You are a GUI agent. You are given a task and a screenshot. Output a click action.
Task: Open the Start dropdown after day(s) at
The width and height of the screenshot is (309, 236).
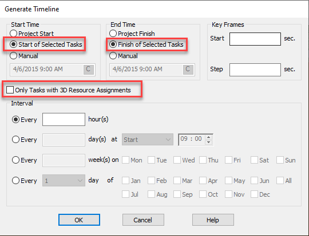point(148,140)
